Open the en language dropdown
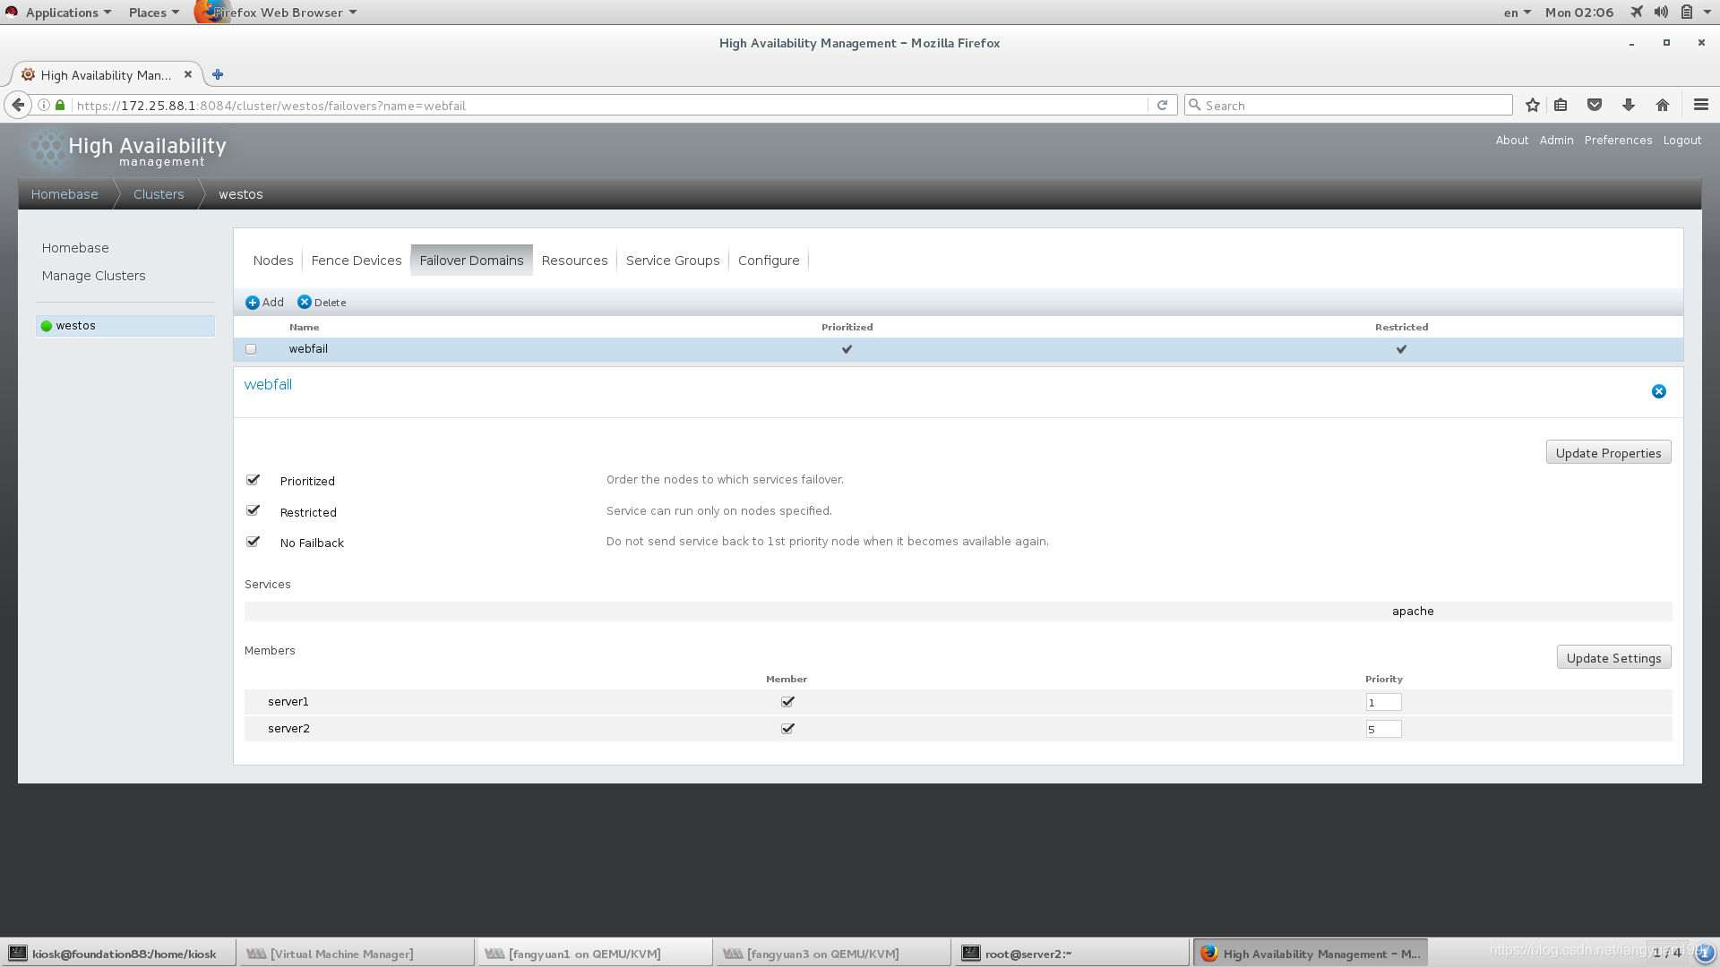The image size is (1720, 967). (x=1516, y=13)
